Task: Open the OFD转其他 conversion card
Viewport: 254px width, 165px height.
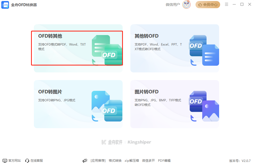Action: [78, 48]
